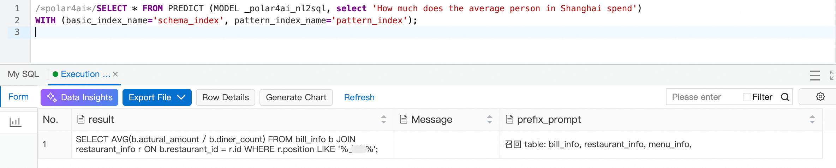Close the Execution tab

tap(115, 74)
